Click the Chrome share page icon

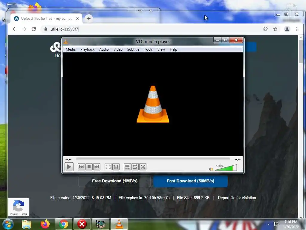tap(265, 29)
